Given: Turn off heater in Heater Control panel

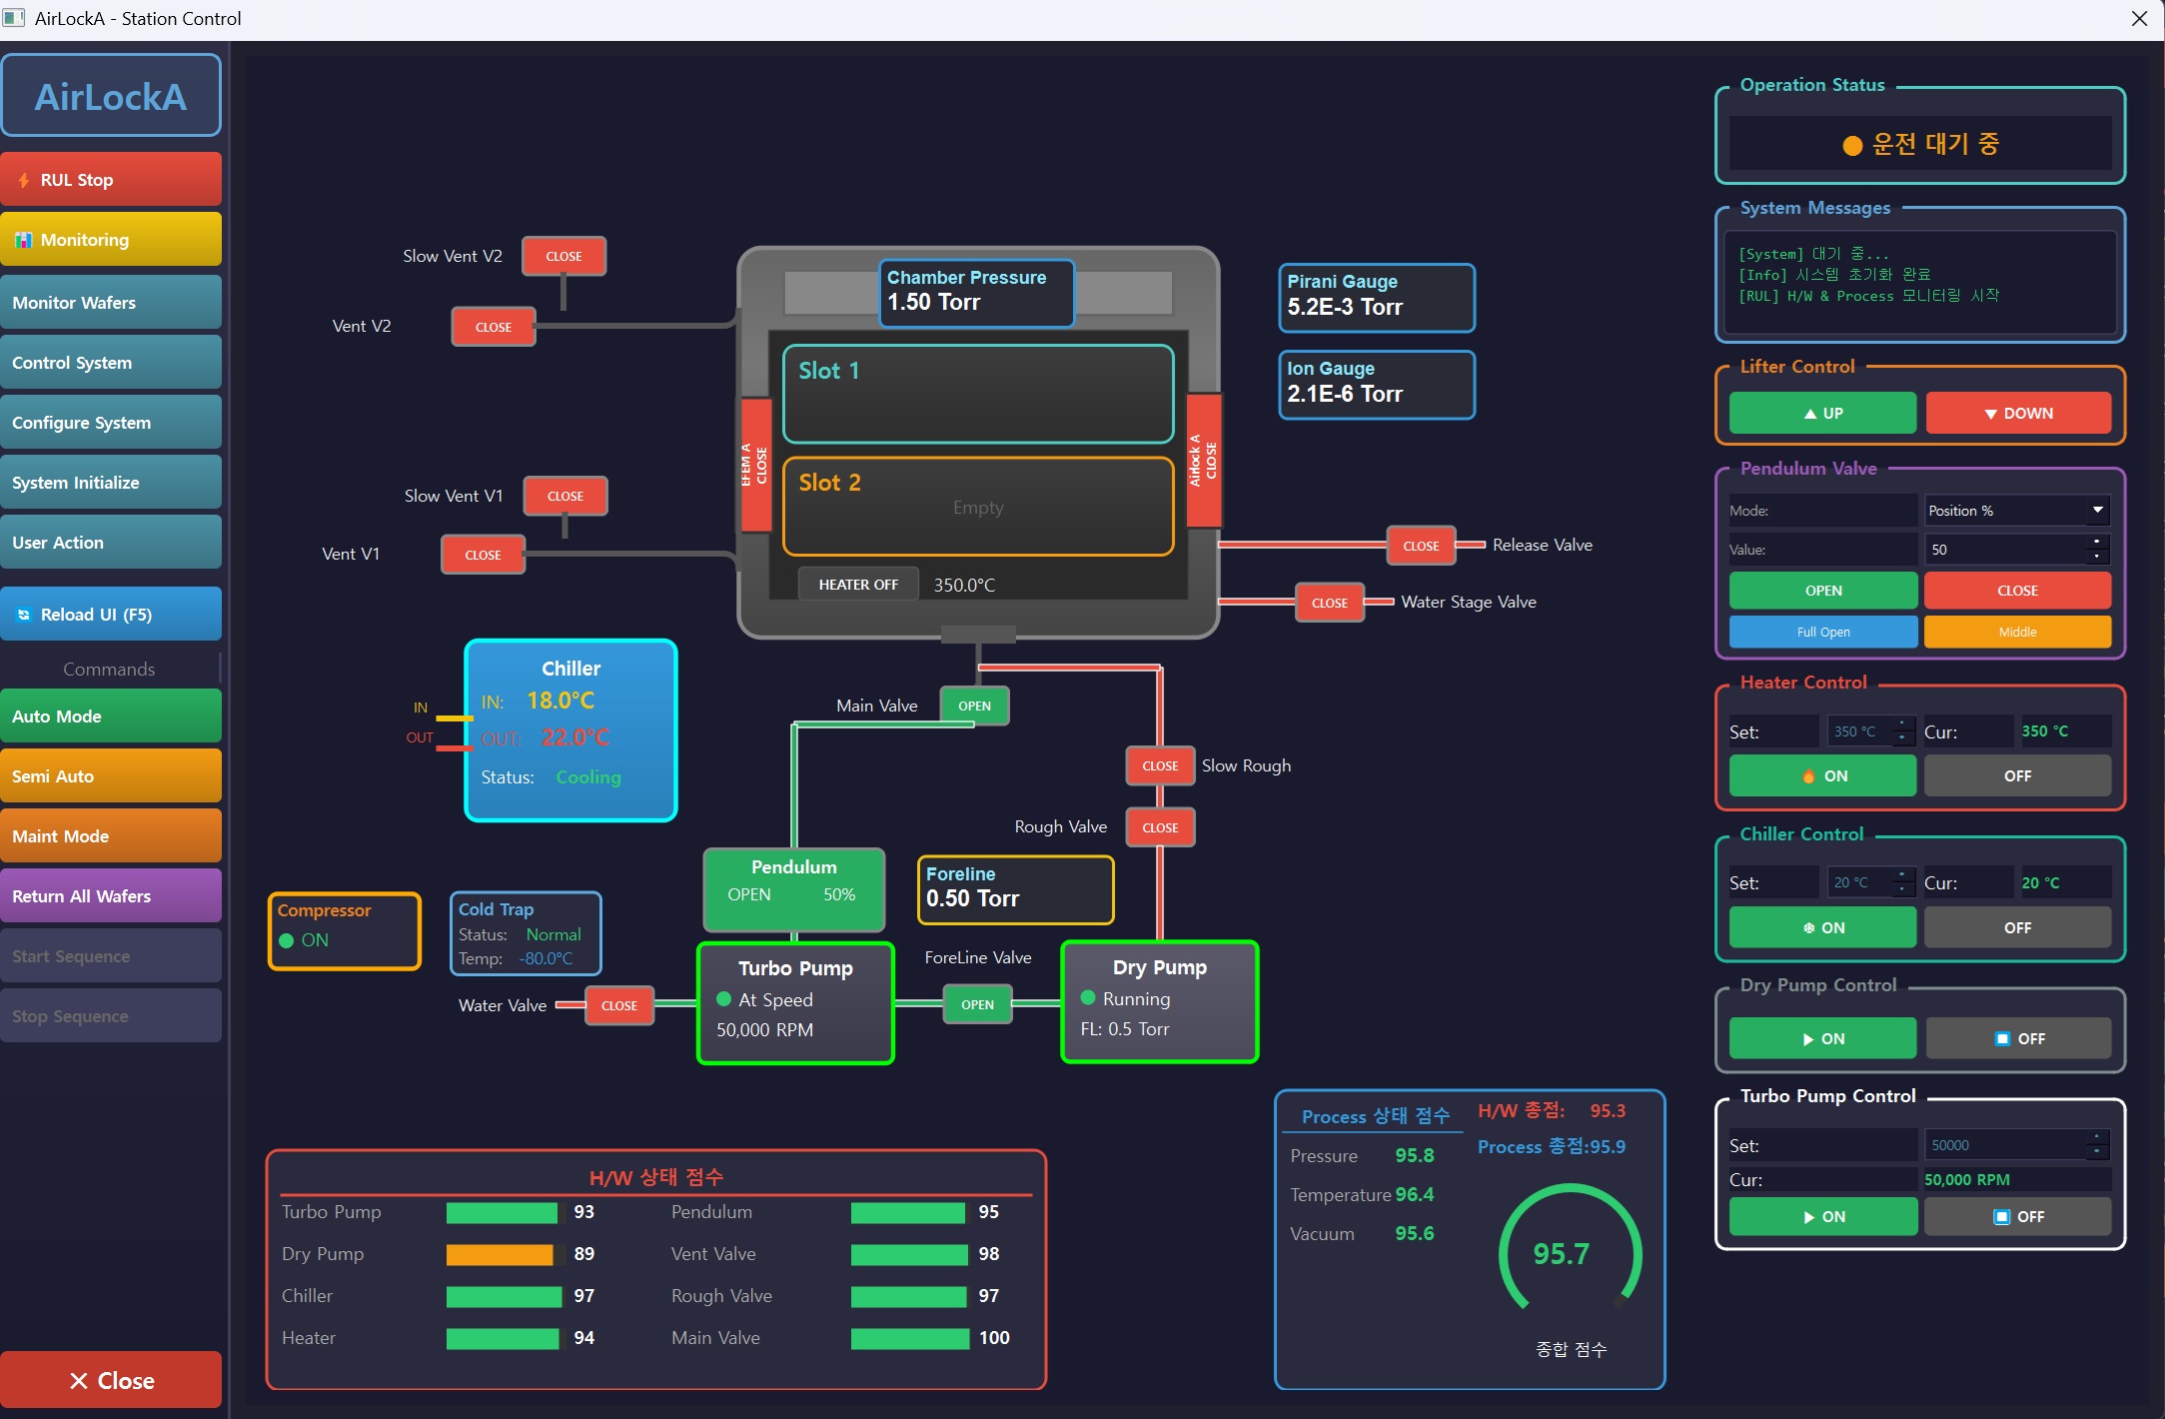Looking at the screenshot, I should click(2018, 776).
